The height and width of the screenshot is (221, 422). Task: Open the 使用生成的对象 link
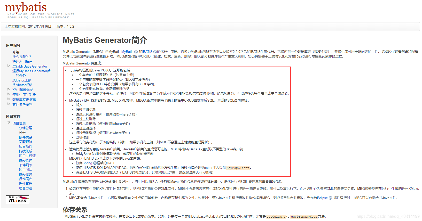[x=24, y=95]
